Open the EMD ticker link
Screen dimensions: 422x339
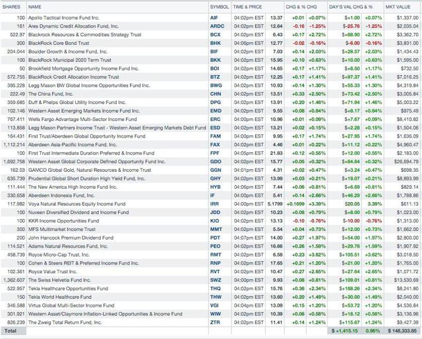click(216, 111)
